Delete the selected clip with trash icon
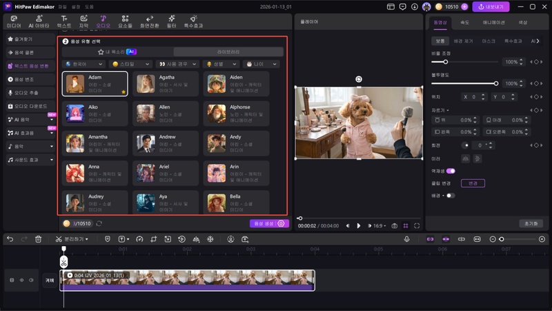This screenshot has height=311, width=552. click(39, 239)
